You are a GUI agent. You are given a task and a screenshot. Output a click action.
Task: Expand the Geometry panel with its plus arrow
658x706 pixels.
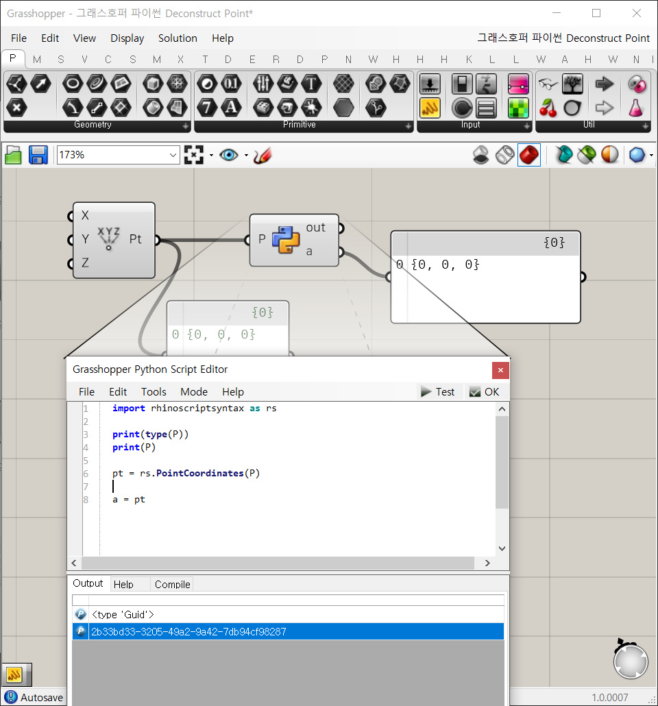(186, 127)
